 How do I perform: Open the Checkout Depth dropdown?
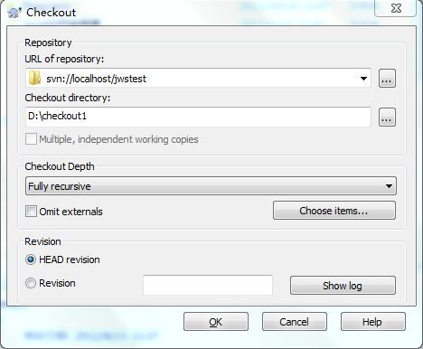point(389,186)
